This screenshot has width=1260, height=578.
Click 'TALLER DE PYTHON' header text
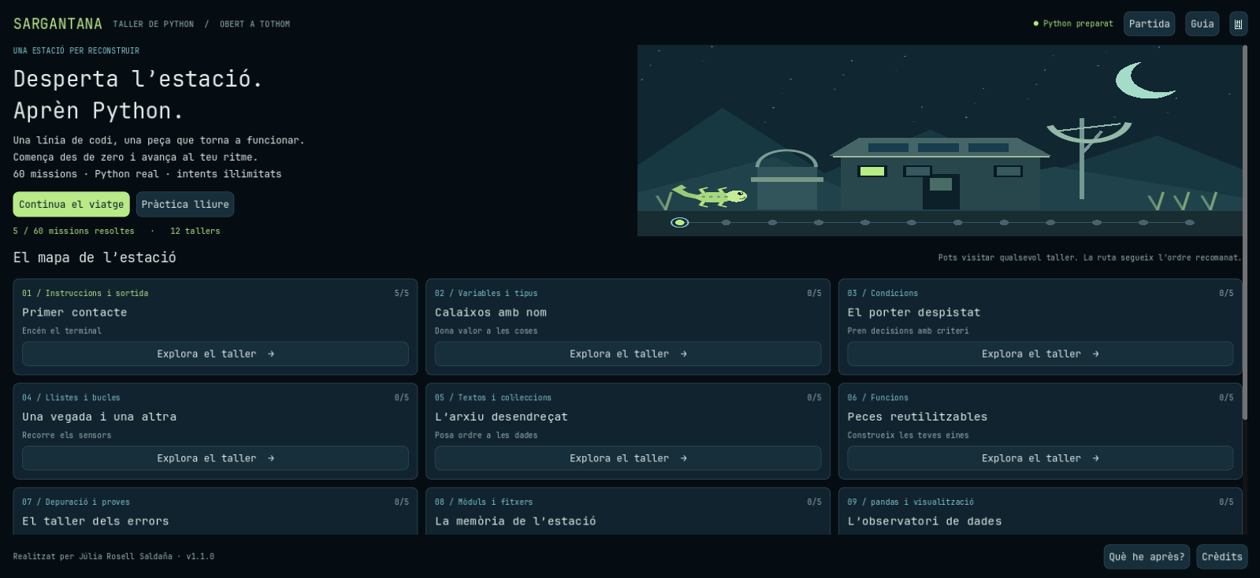[153, 24]
